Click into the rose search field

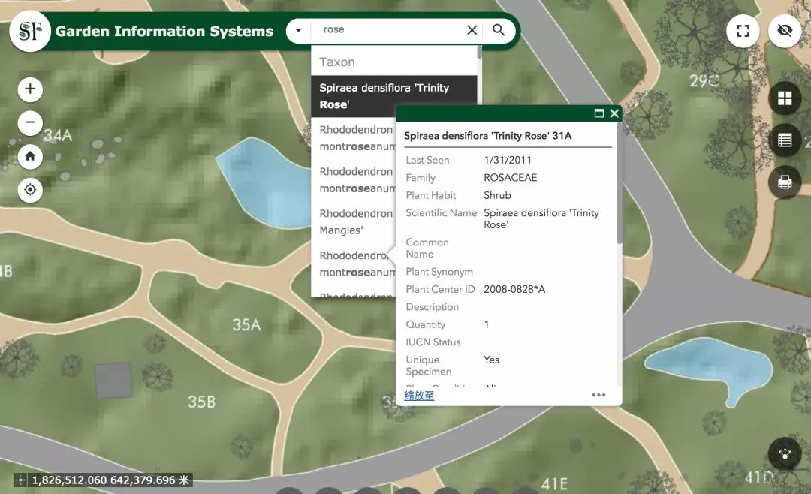point(390,30)
